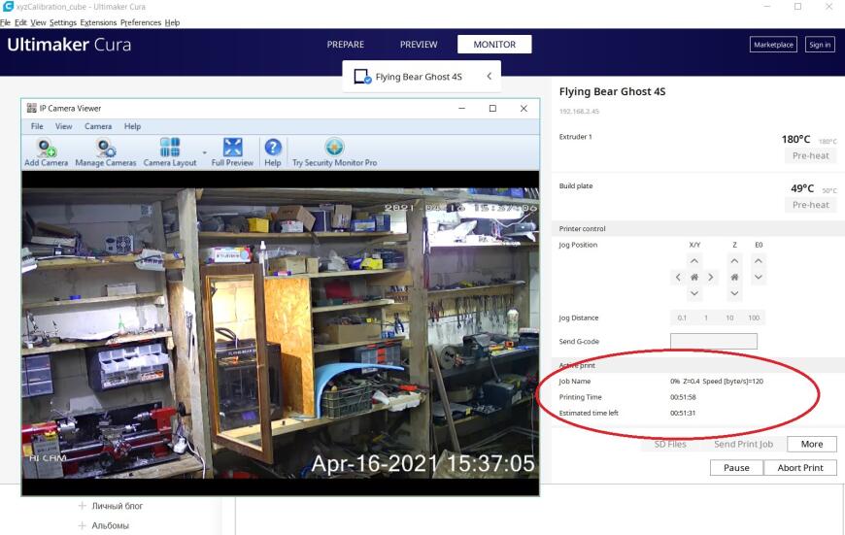Viewport: 845px width, 535px height.
Task: Home the X/Y axes
Action: pyautogui.click(x=693, y=278)
